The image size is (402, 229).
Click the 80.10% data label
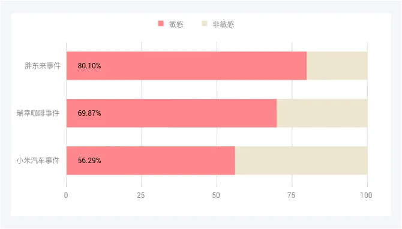pos(89,66)
